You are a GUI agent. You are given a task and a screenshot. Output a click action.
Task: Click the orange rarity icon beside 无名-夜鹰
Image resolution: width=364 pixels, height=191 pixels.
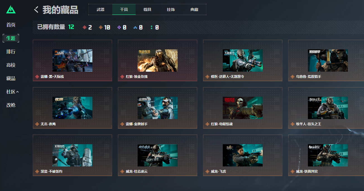pos(37,124)
